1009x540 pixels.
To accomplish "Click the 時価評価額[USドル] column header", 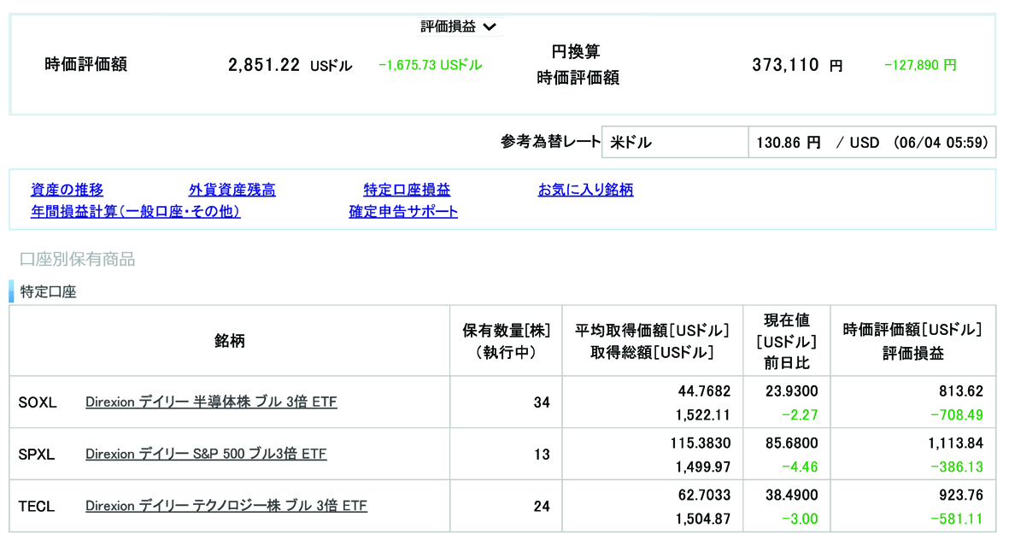I will pyautogui.click(x=913, y=341).
